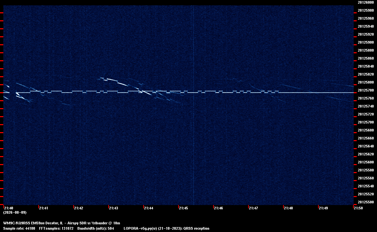Click the 28125780 frequency label

[366, 90]
